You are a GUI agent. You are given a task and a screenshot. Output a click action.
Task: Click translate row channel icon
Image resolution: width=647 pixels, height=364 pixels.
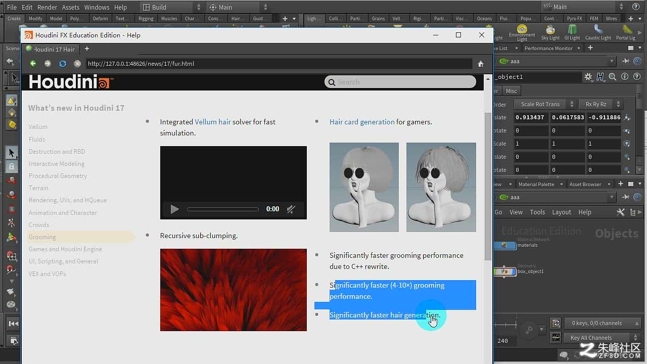pos(627,117)
